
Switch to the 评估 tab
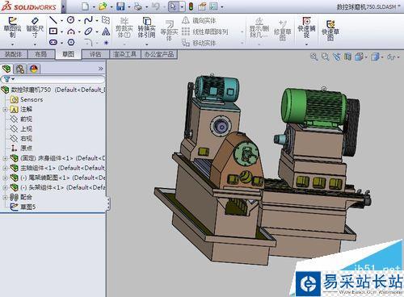(95, 54)
